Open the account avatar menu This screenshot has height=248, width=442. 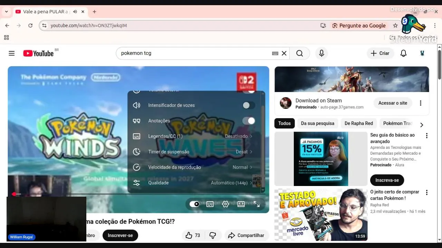pos(422,53)
